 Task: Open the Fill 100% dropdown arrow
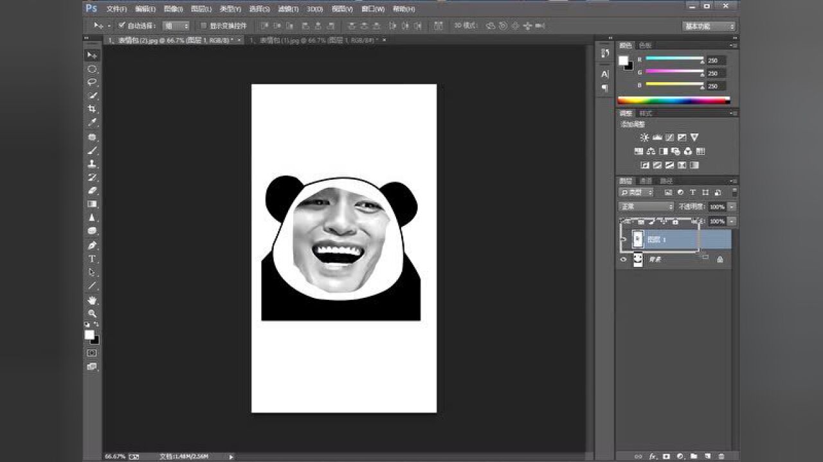[732, 221]
